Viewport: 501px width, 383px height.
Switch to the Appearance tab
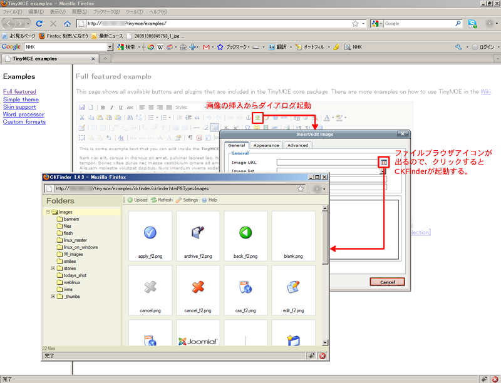266,145
